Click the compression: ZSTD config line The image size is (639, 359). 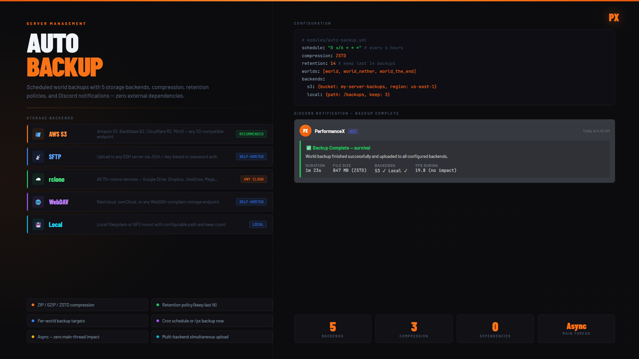[x=324, y=56]
